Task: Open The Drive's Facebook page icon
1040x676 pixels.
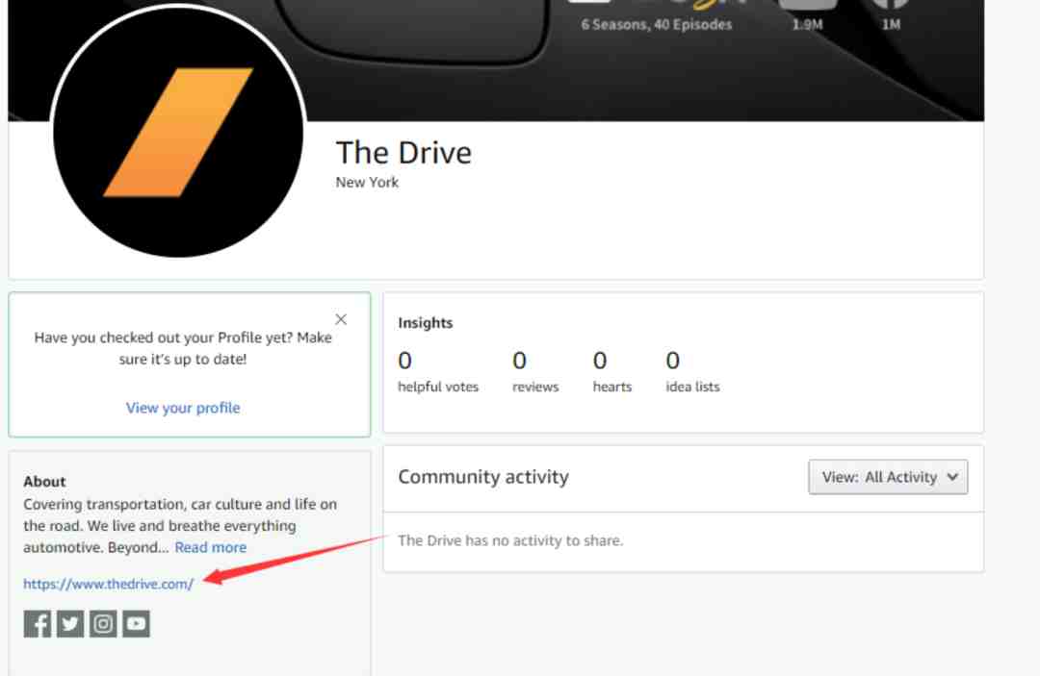Action: pos(38,624)
